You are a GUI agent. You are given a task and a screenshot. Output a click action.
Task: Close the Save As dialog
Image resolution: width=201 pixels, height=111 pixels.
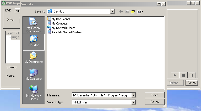coord(164,4)
